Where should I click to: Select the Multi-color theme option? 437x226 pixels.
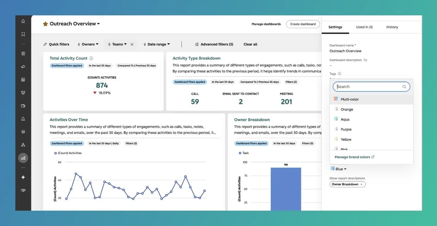click(x=372, y=99)
